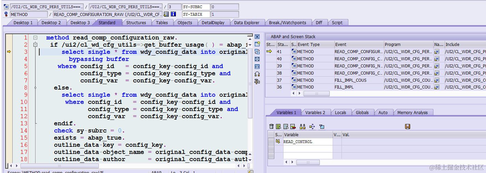Click the Include column header
The height and width of the screenshot is (173, 486).
coord(465,44)
